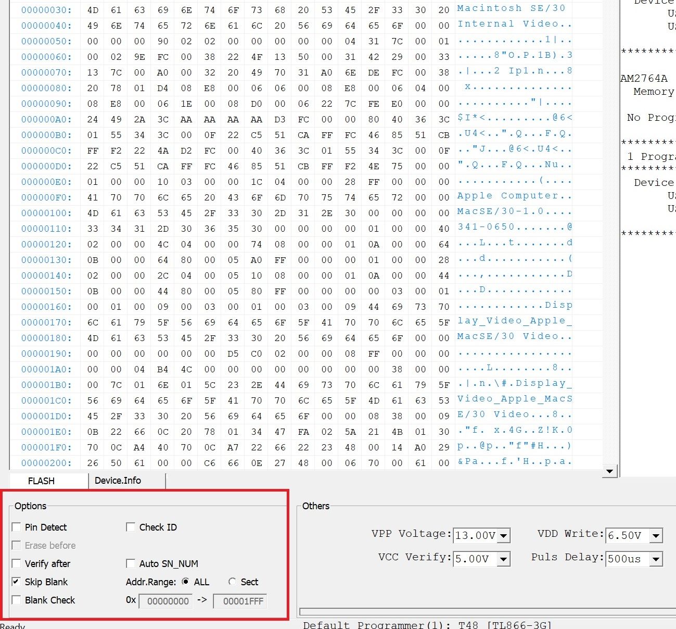This screenshot has width=676, height=629.
Task: Click the 00000100 address label
Action: 46,213
